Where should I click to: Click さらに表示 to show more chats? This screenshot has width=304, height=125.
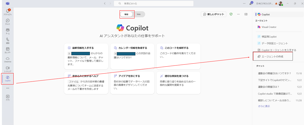264,106
